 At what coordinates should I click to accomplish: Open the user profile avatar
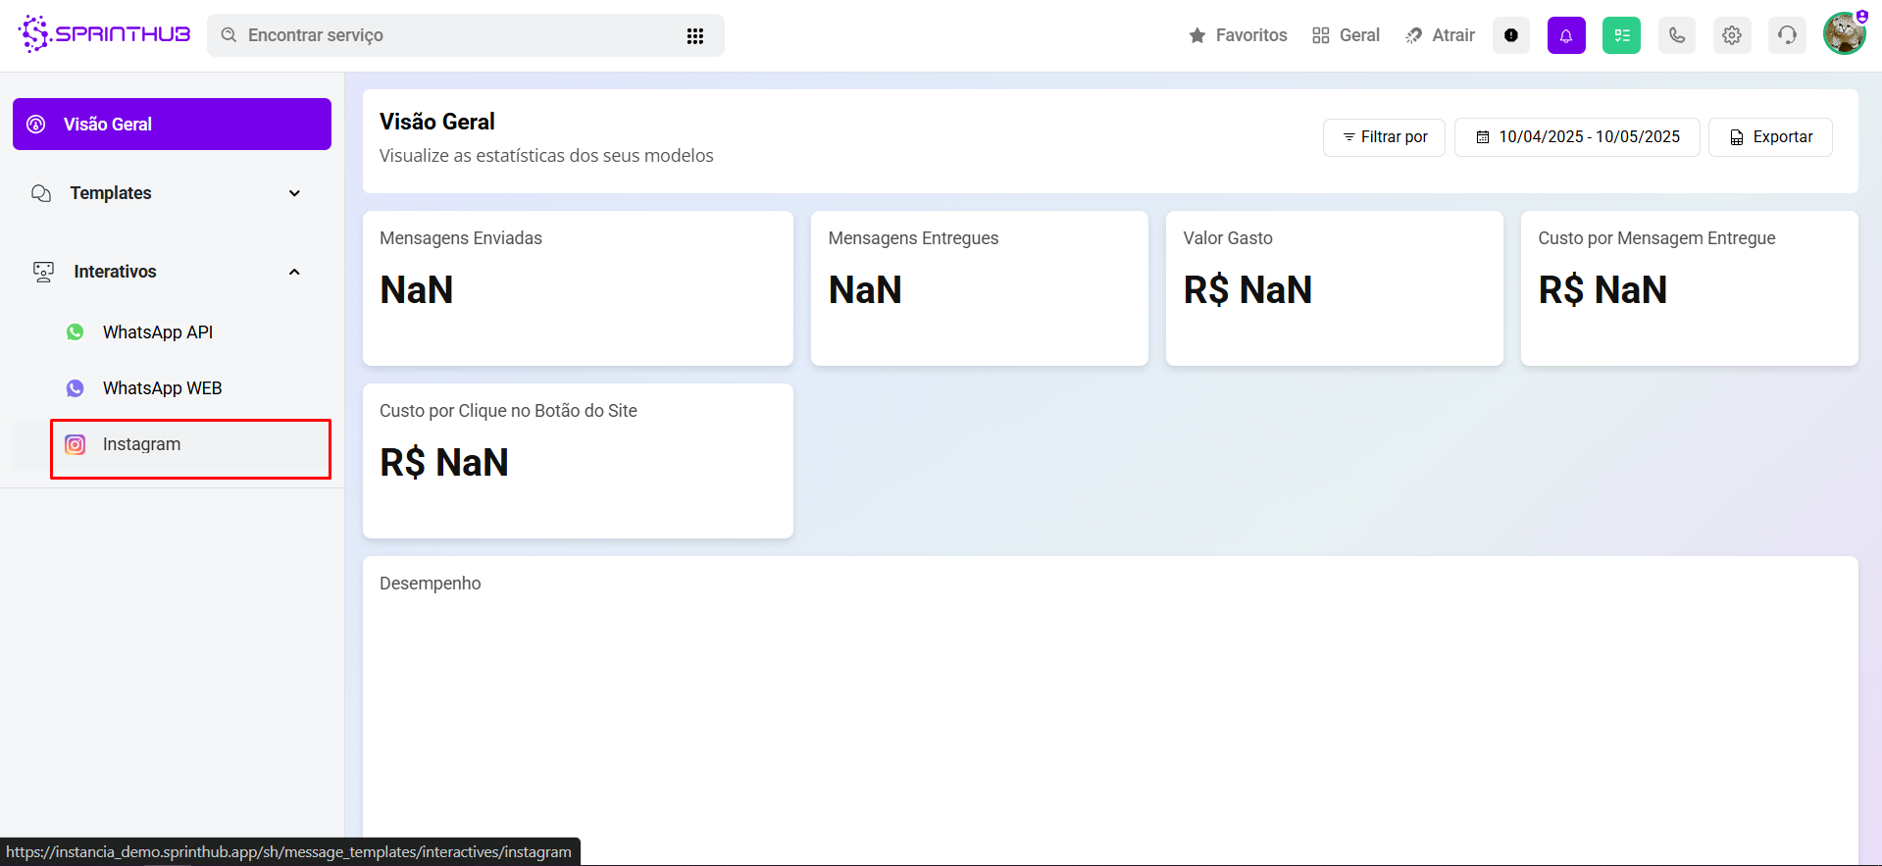(1844, 34)
